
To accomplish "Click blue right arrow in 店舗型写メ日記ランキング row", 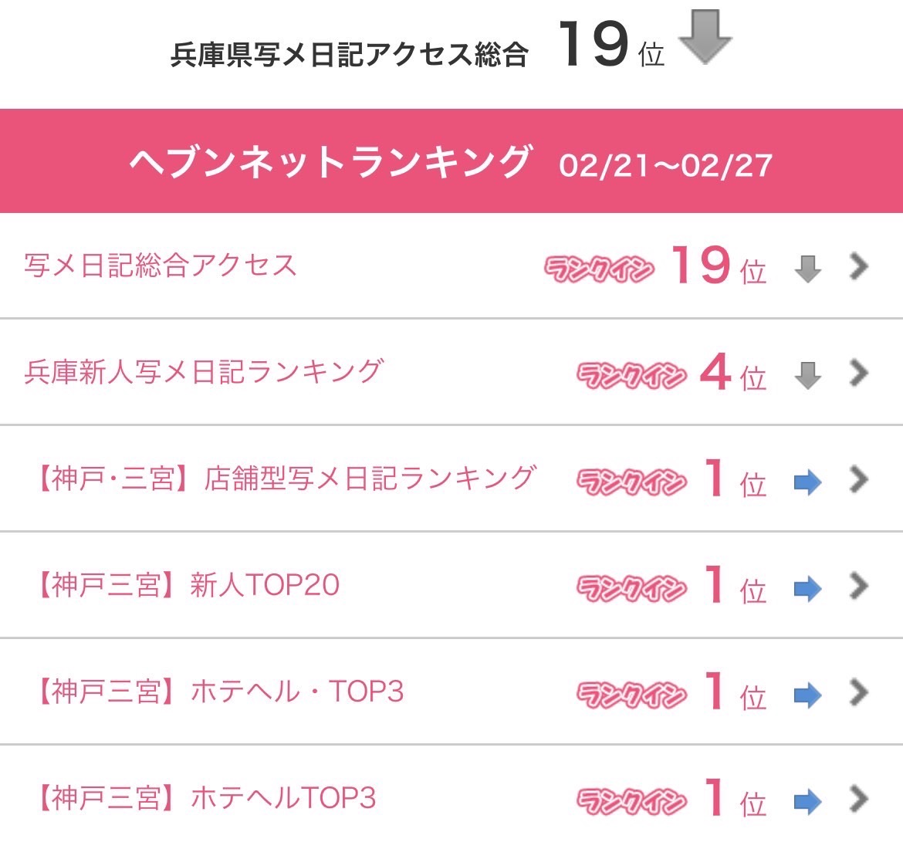I will (x=807, y=482).
